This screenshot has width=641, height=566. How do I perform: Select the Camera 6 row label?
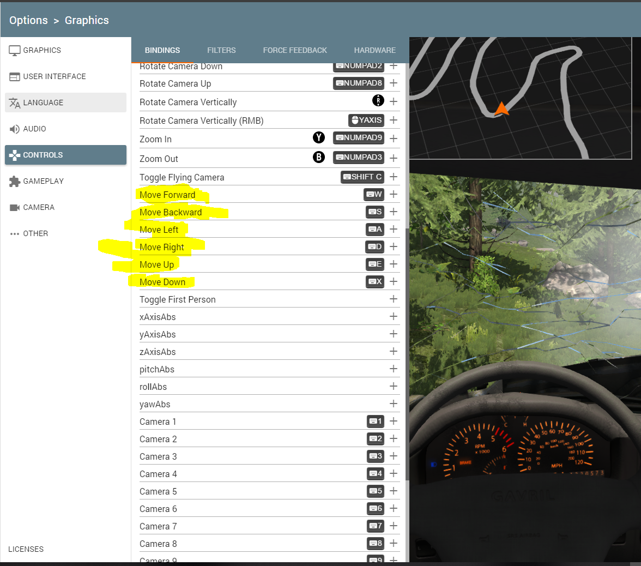(x=158, y=509)
